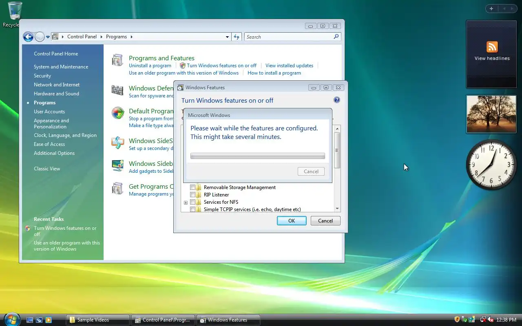
Task: Launch Windows Media Player from Quick Launch
Action: pyautogui.click(x=49, y=320)
